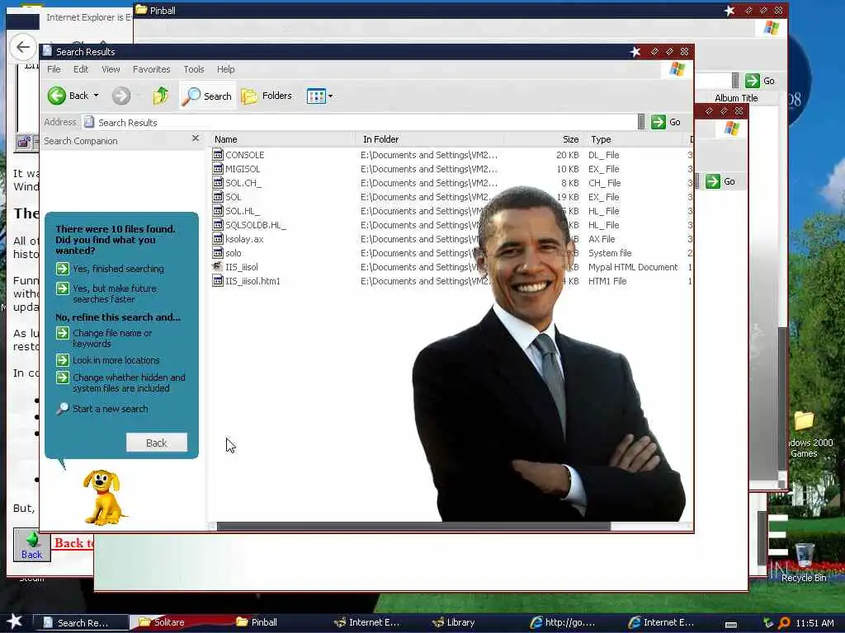Click the horizontal scrollbar in results list
Viewport: 845px width, 633px height.
pos(413,527)
